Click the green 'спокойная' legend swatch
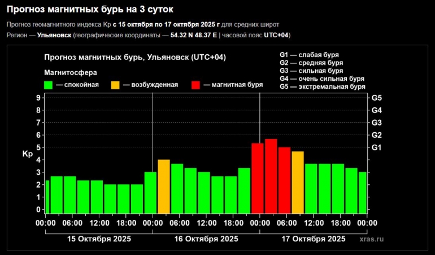The image size is (435, 255). [49, 85]
